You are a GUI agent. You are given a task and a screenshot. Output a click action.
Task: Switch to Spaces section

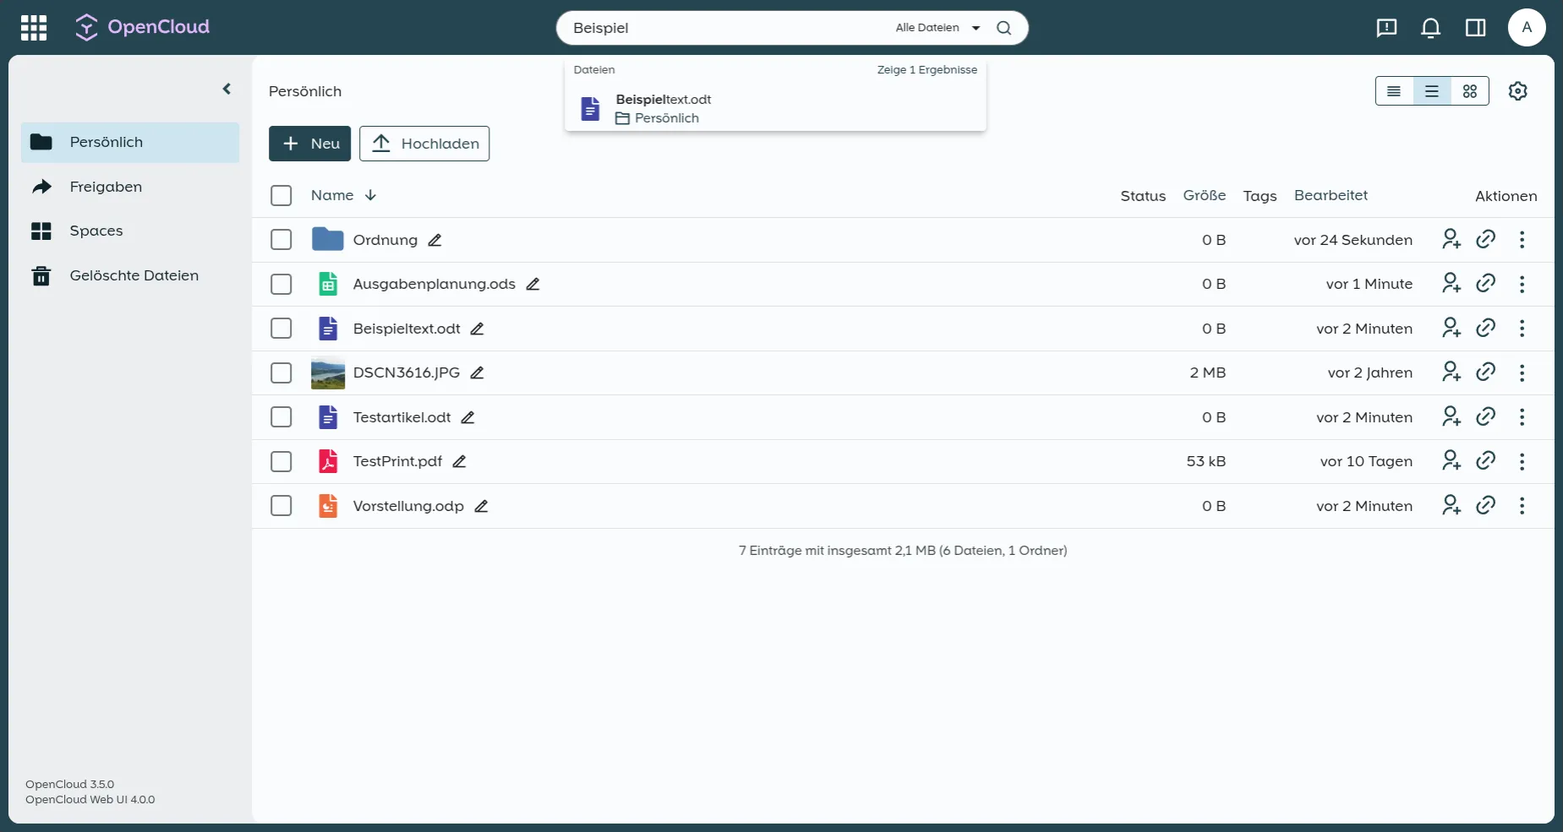(97, 230)
